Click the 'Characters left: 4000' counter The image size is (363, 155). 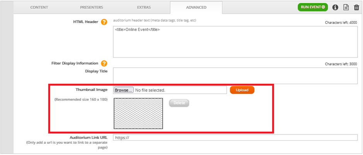coord(341,23)
